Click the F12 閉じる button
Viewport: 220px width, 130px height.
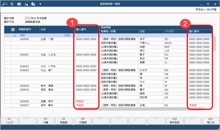coord(210,121)
